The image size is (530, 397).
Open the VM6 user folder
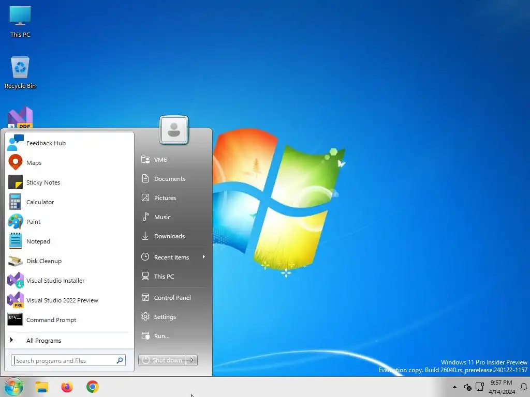pyautogui.click(x=173, y=160)
